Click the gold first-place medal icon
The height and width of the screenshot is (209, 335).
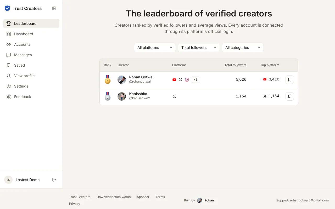point(108,80)
